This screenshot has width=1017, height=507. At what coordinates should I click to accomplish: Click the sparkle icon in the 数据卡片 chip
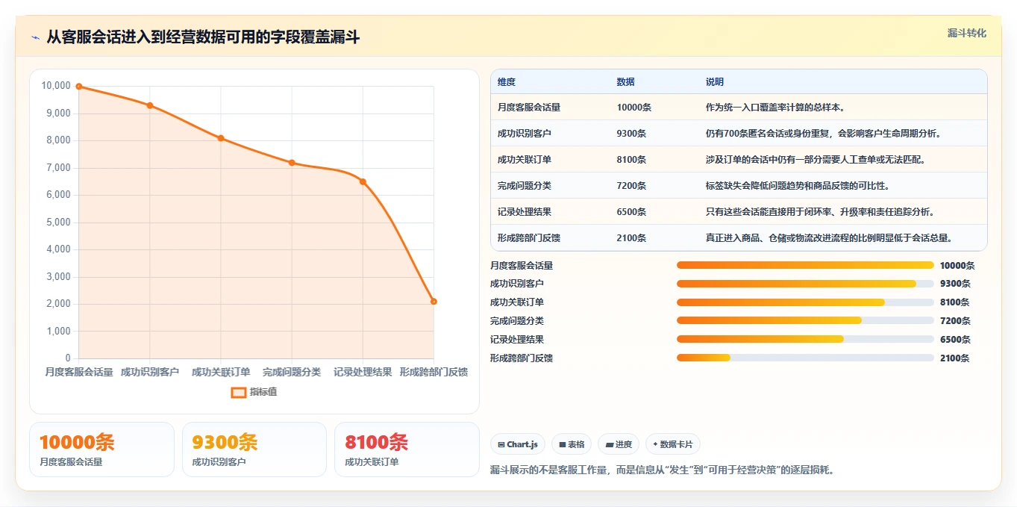pyautogui.click(x=655, y=444)
